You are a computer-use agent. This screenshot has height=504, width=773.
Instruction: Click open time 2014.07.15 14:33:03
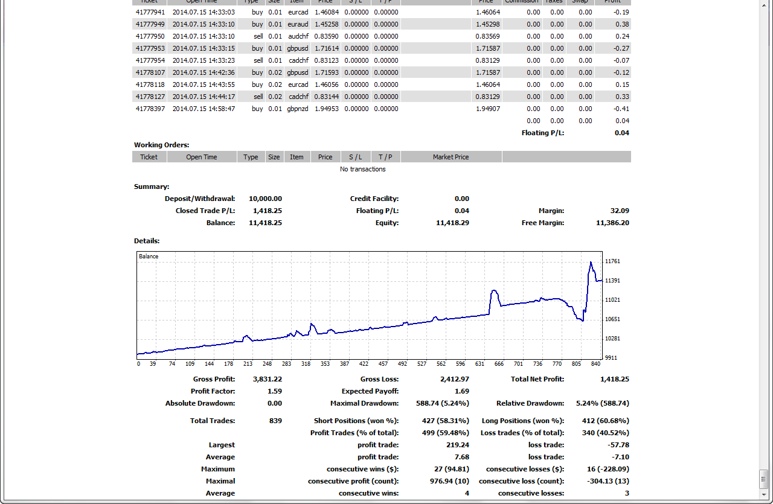coord(204,12)
